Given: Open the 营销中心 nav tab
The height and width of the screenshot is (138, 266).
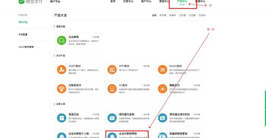Looking at the screenshot, I should click(x=164, y=2).
